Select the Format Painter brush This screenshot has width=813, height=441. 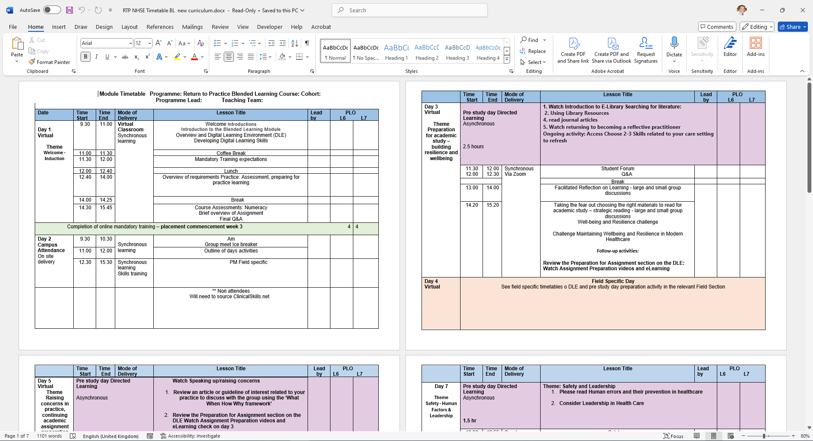(x=32, y=62)
